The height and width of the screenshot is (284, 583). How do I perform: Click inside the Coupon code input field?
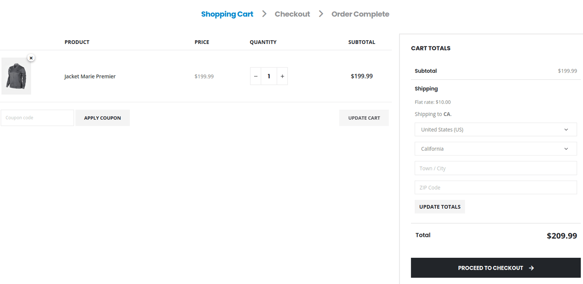(37, 118)
